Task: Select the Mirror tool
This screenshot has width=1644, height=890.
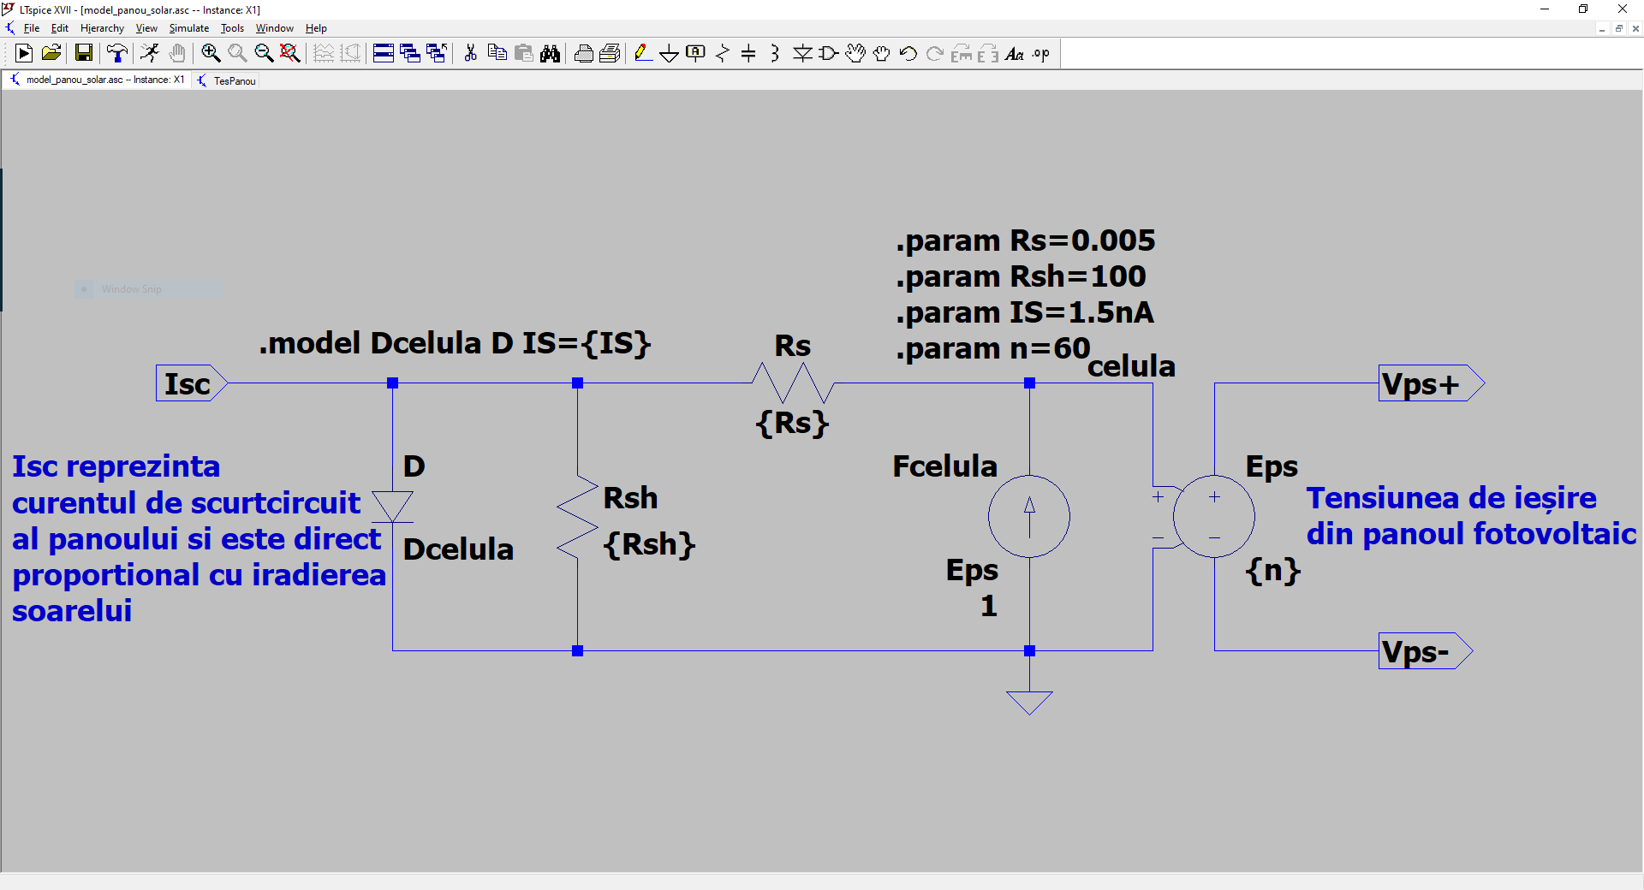Action: click(988, 54)
